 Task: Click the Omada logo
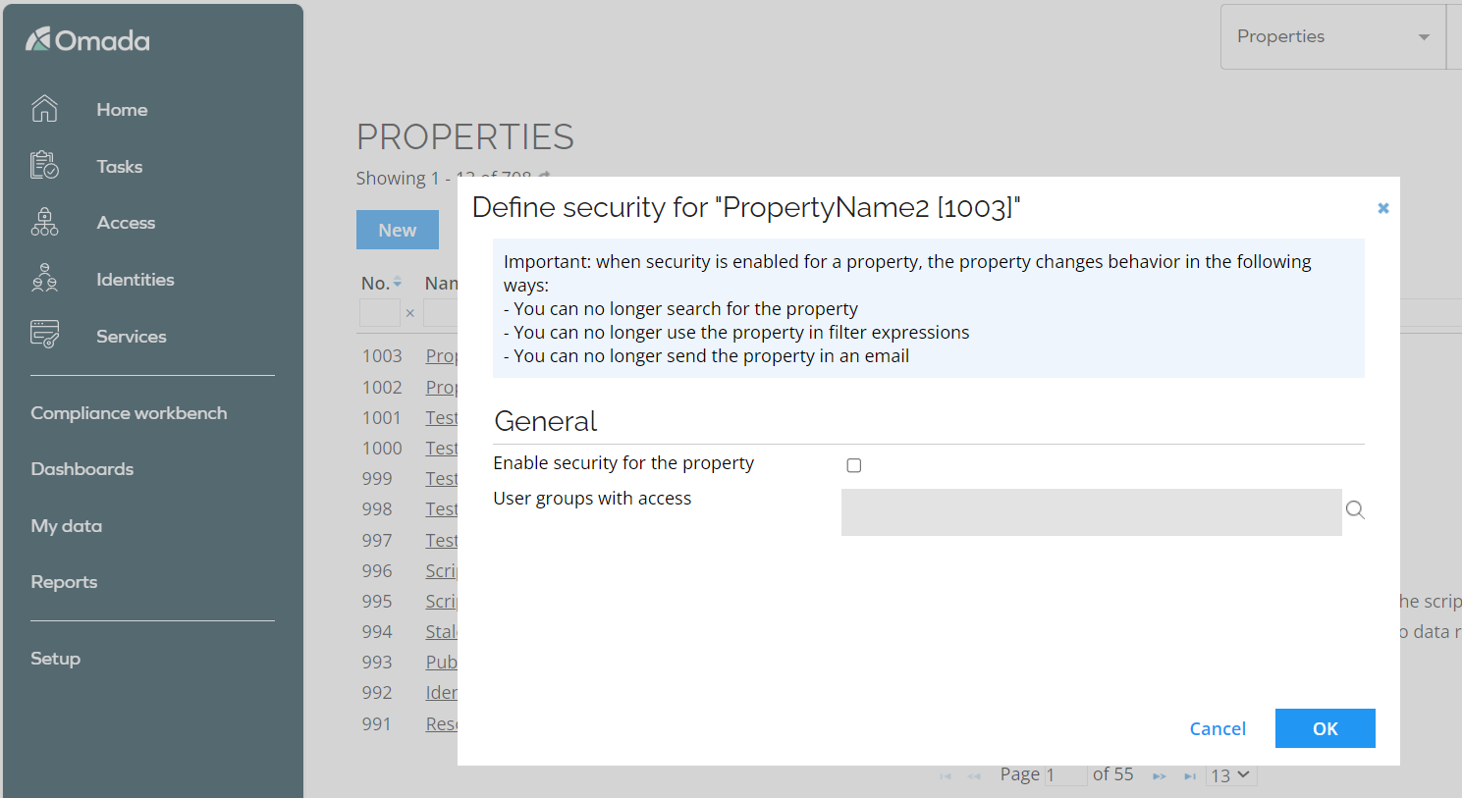(88, 39)
